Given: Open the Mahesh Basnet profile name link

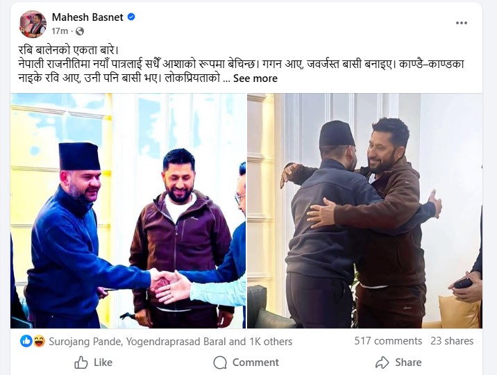Looking at the screenshot, I should coord(87,17).
